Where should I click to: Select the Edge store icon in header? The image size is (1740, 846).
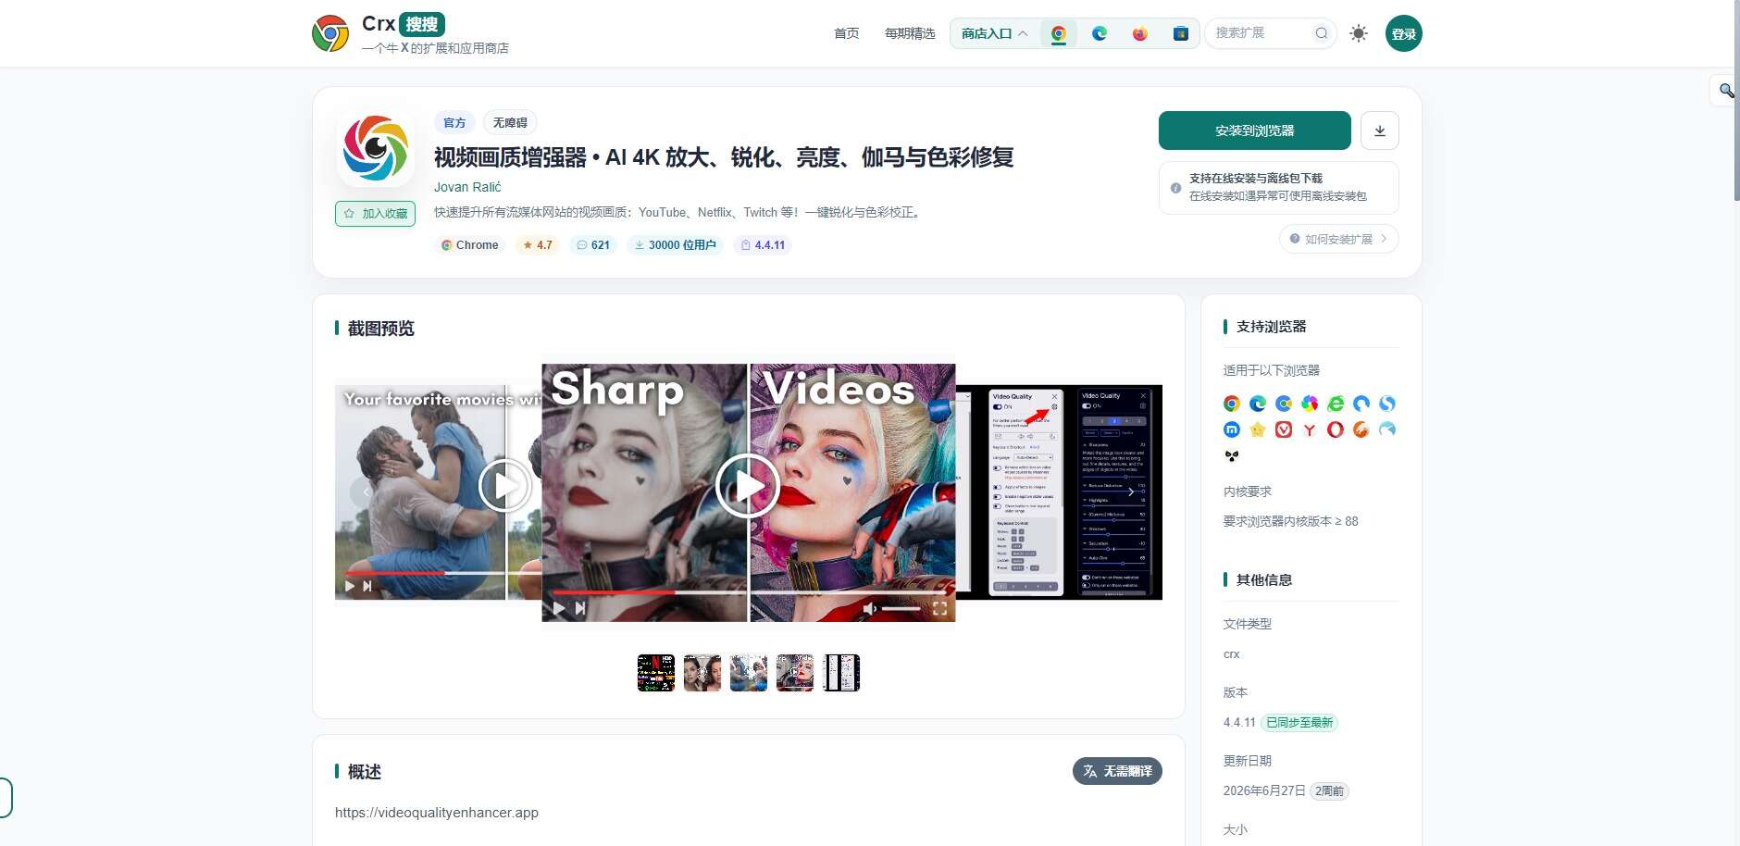[x=1100, y=33]
